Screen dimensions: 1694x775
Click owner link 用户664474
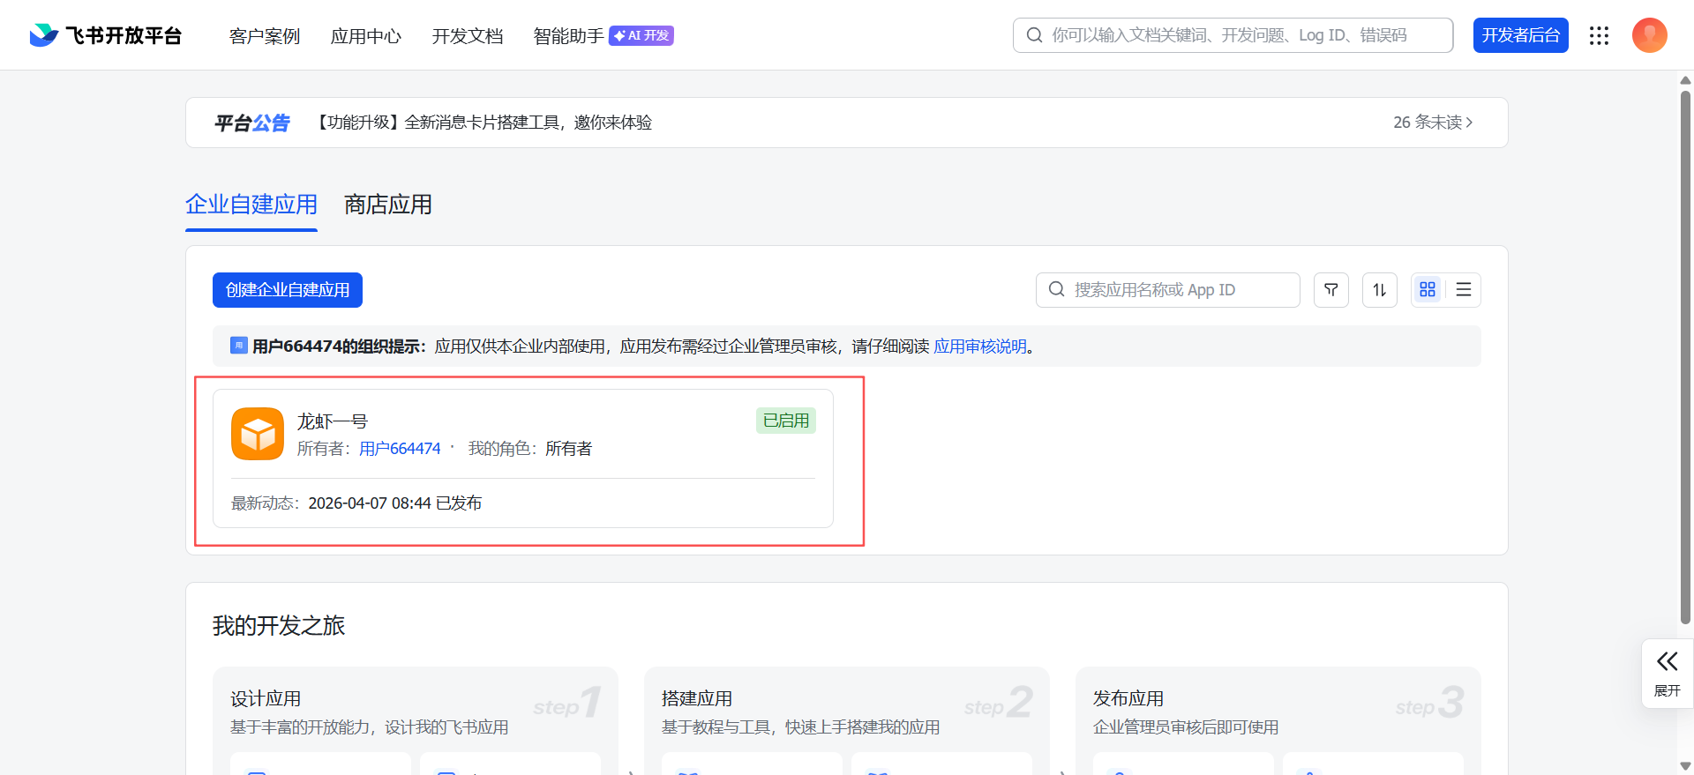400,449
